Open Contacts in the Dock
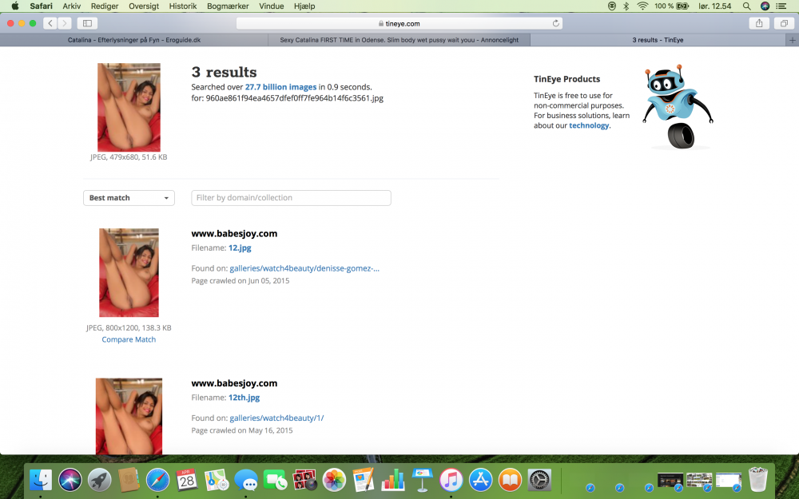 coord(129,480)
